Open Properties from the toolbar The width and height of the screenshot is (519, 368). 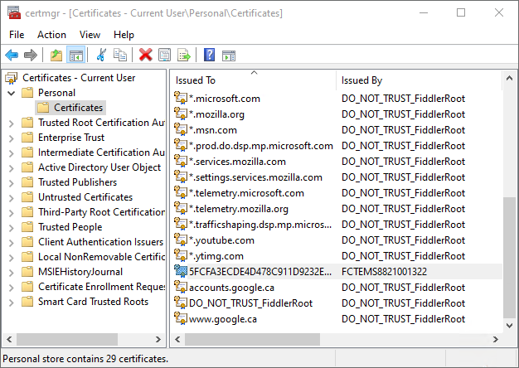click(x=165, y=56)
